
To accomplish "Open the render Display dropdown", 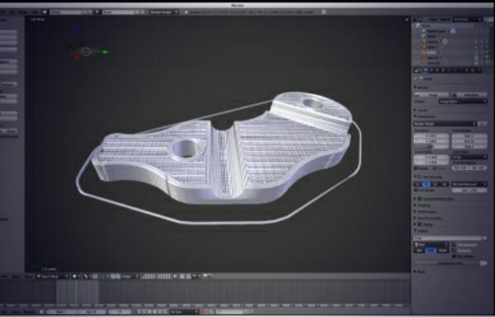I will (463, 102).
